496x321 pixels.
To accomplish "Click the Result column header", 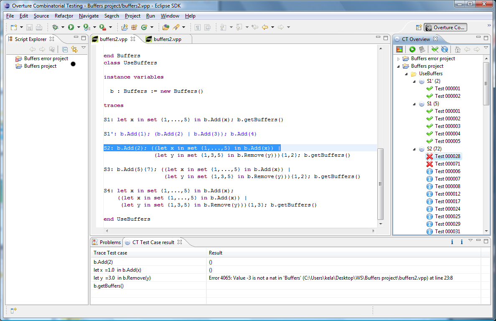I will pyautogui.click(x=343, y=253).
